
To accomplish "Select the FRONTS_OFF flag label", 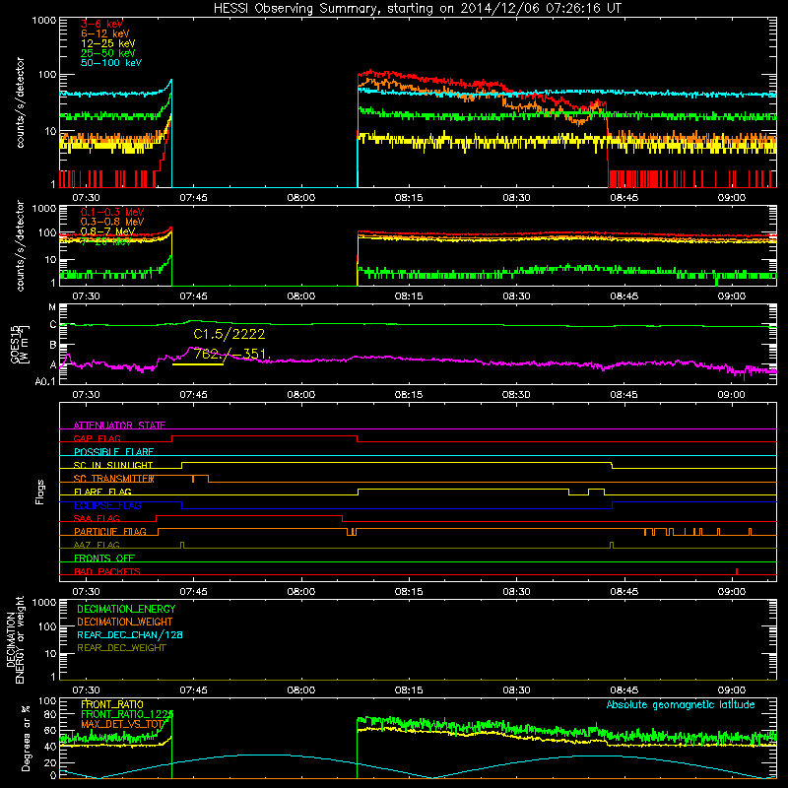I will coord(104,558).
